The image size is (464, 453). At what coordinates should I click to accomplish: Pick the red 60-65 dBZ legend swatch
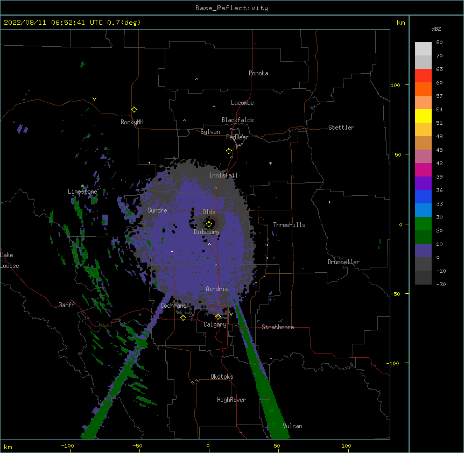423,76
